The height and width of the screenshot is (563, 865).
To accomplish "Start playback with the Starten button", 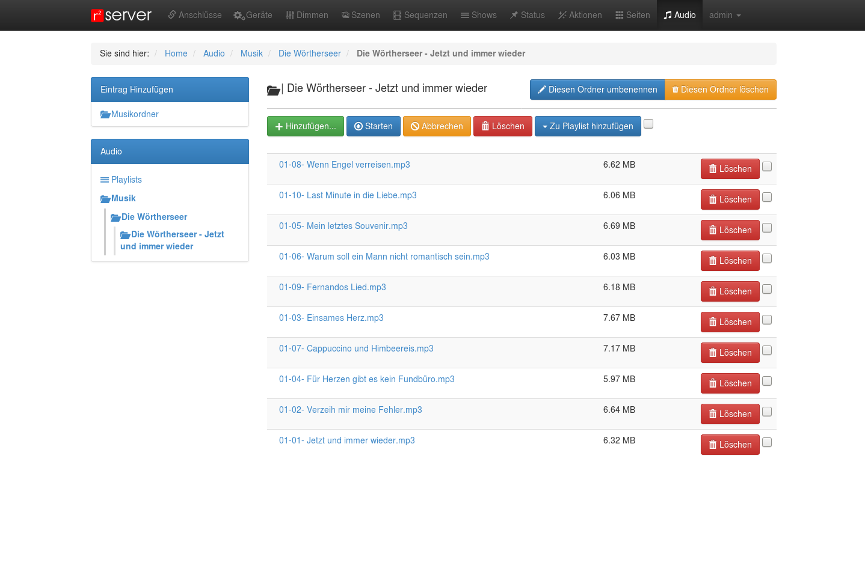I will 373,126.
